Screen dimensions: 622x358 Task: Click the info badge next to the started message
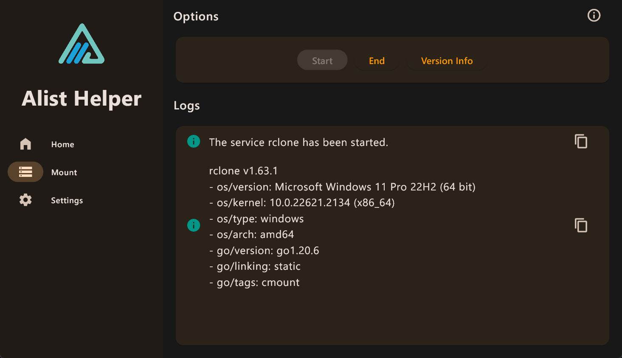(x=194, y=141)
